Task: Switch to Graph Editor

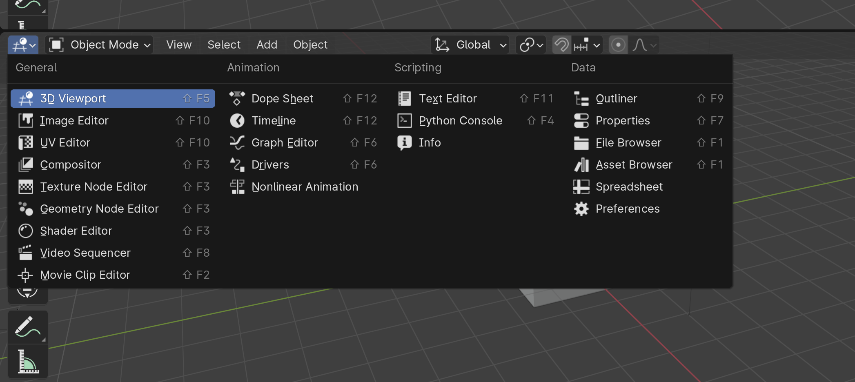Action: 303,142
